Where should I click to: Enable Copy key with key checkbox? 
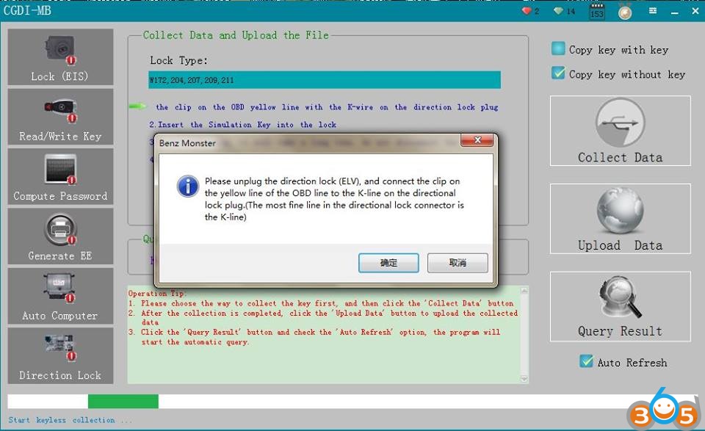(x=559, y=49)
